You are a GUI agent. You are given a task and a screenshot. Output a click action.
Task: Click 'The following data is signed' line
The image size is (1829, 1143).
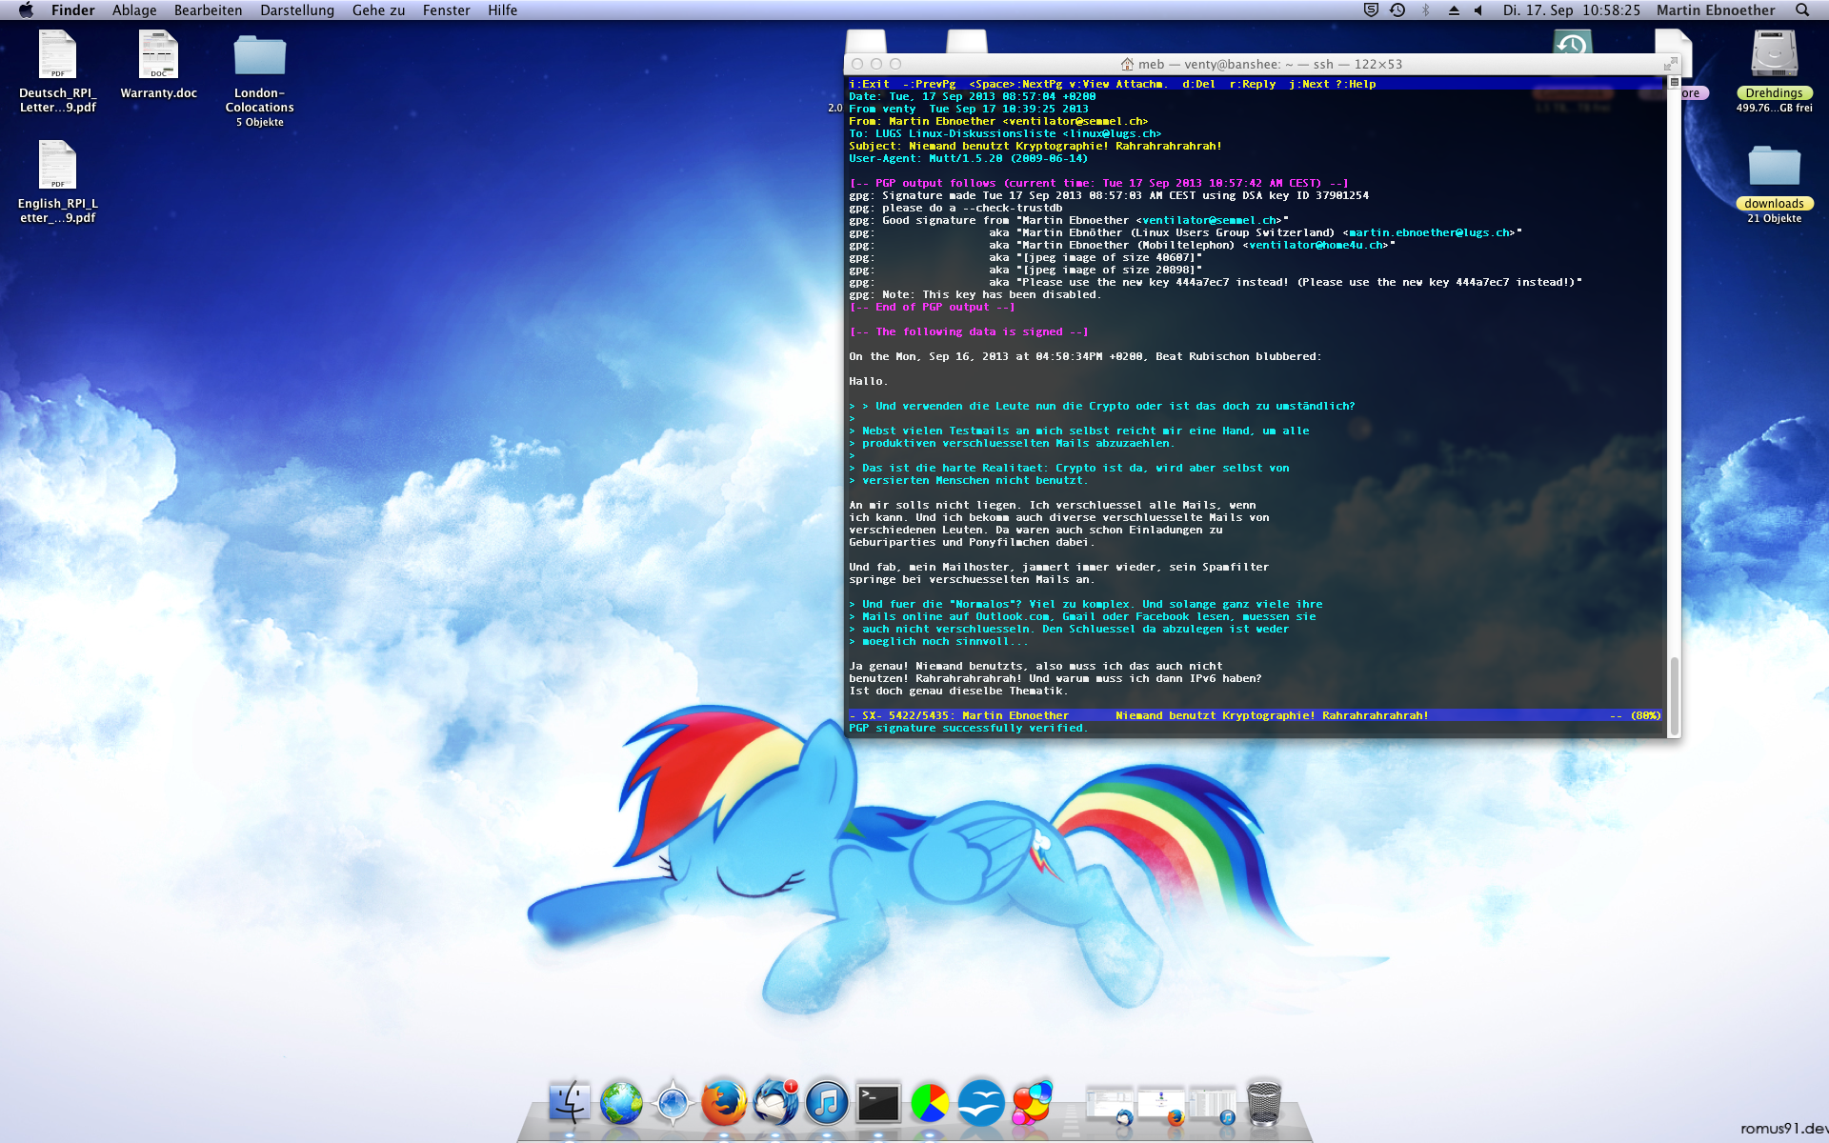(x=968, y=331)
